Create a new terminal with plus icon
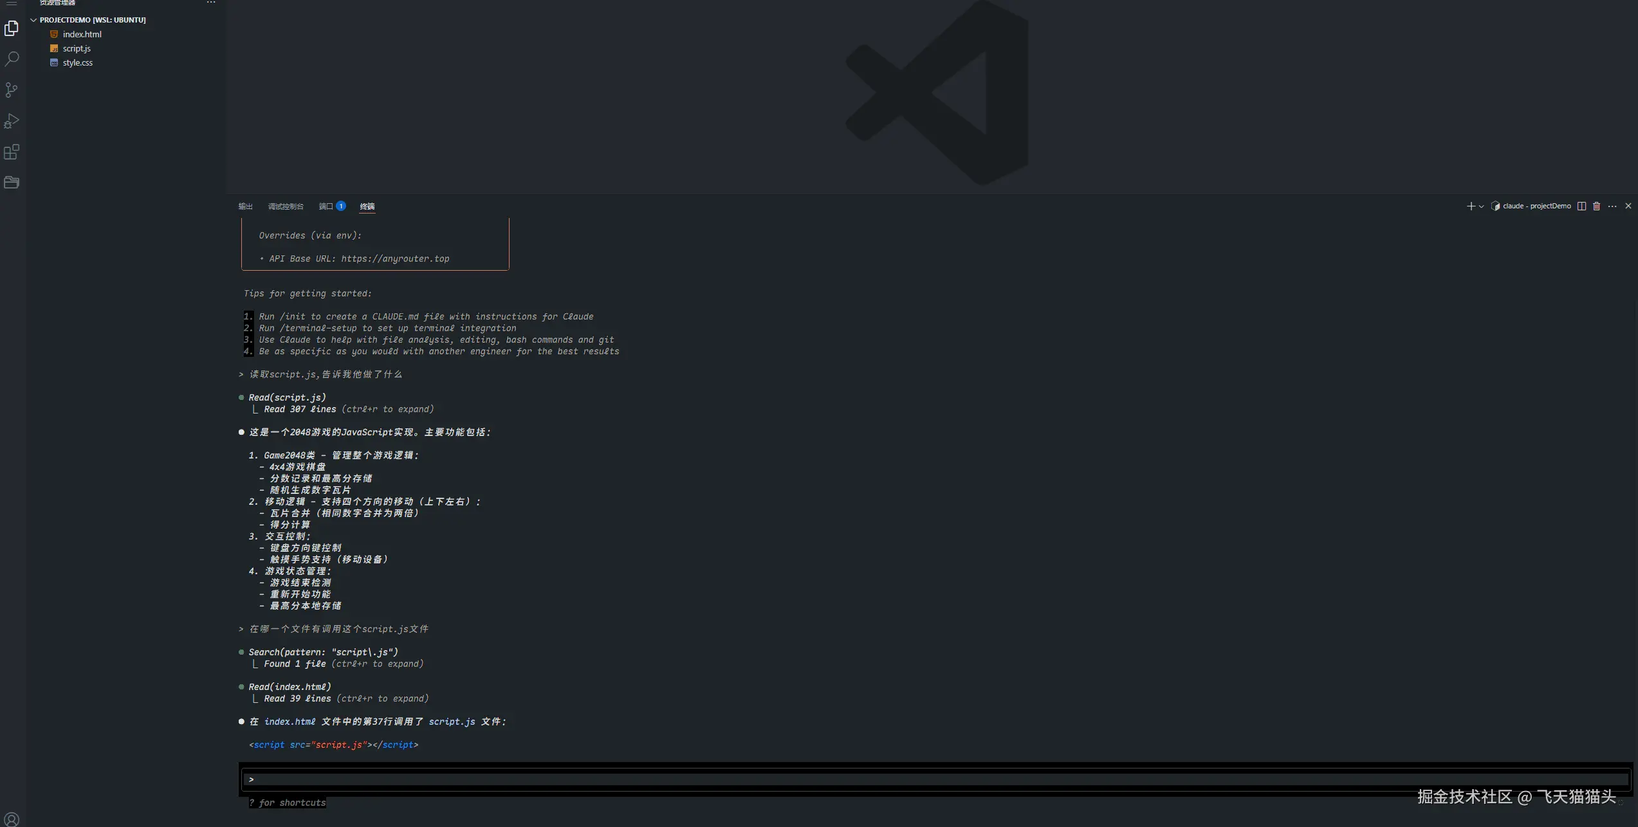1638x827 pixels. pyautogui.click(x=1470, y=206)
